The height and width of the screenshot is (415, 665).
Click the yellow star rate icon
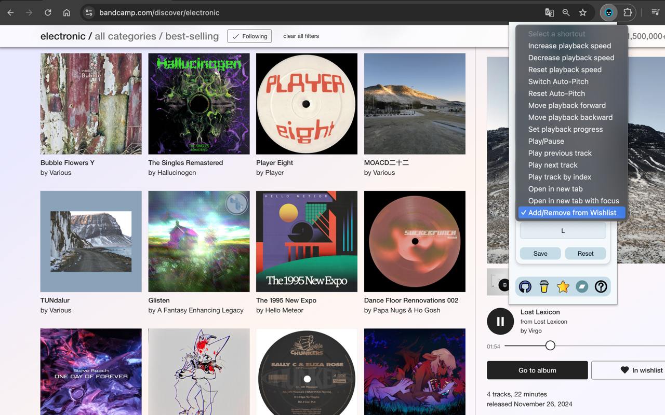coord(563,286)
